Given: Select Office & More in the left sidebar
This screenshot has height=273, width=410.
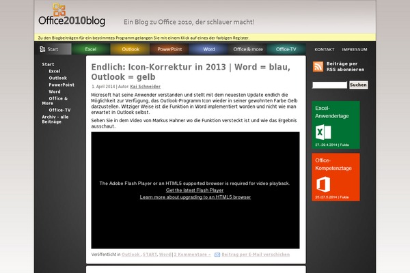Looking at the screenshot, I should tap(55, 100).
